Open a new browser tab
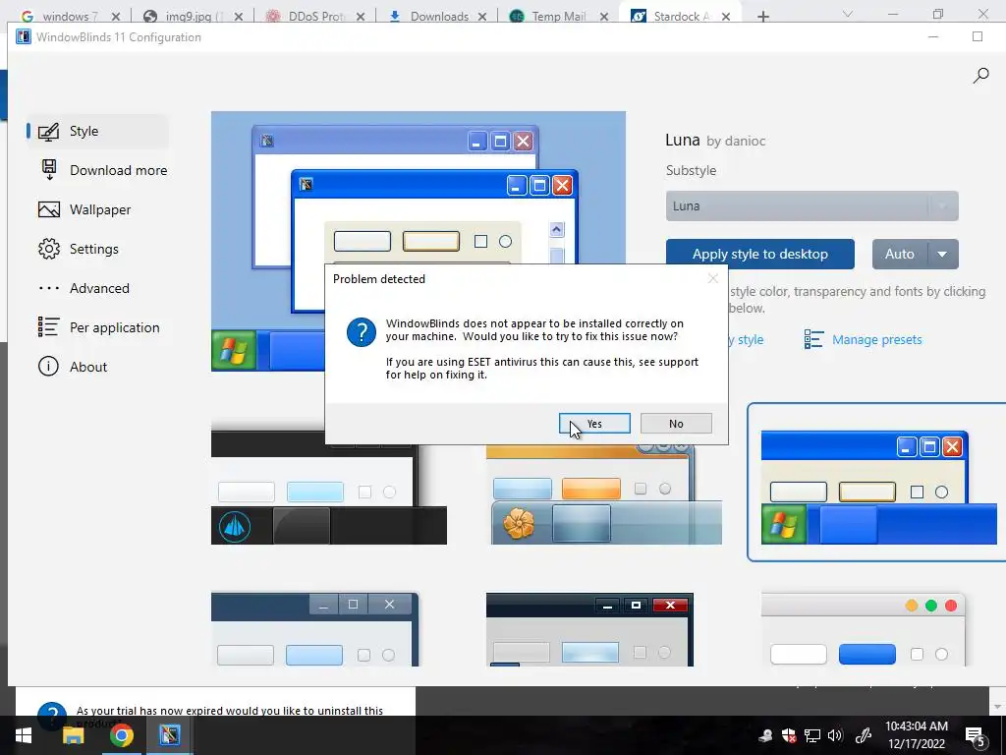This screenshot has width=1006, height=755. click(x=762, y=17)
